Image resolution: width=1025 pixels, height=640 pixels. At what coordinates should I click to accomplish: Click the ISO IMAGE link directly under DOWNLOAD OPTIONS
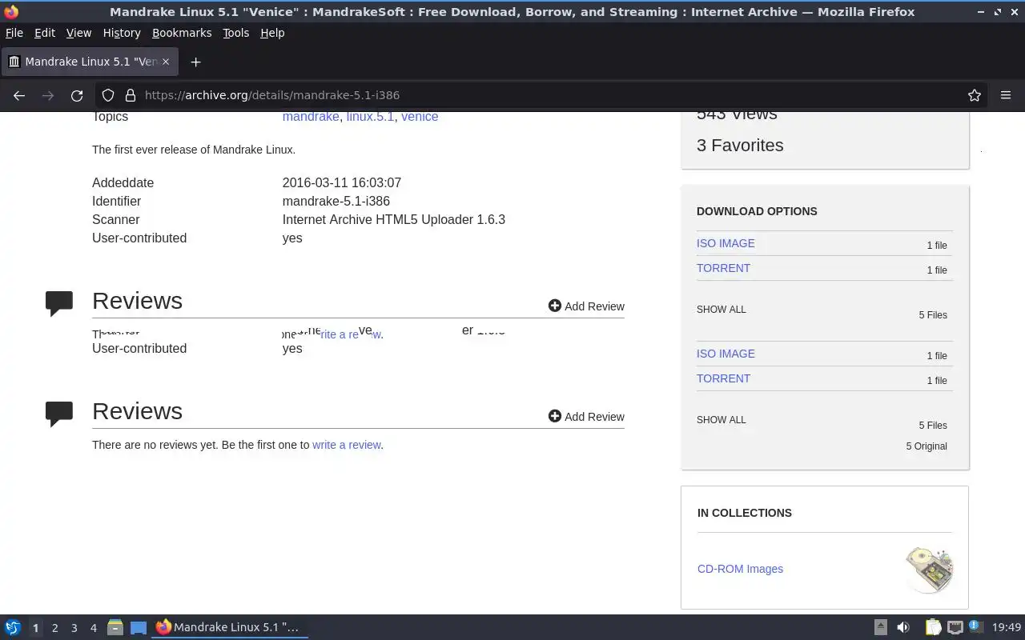(x=726, y=243)
